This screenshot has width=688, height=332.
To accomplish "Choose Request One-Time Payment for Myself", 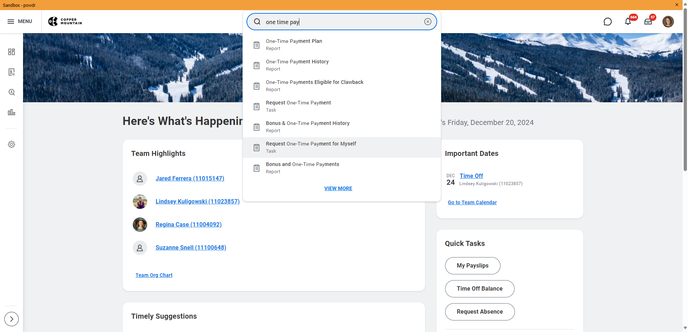I will click(x=342, y=147).
